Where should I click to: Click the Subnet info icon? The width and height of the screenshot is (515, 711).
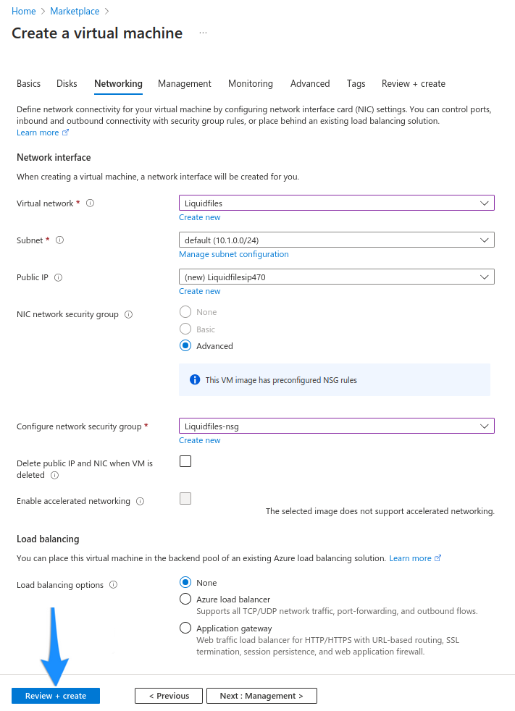60,240
